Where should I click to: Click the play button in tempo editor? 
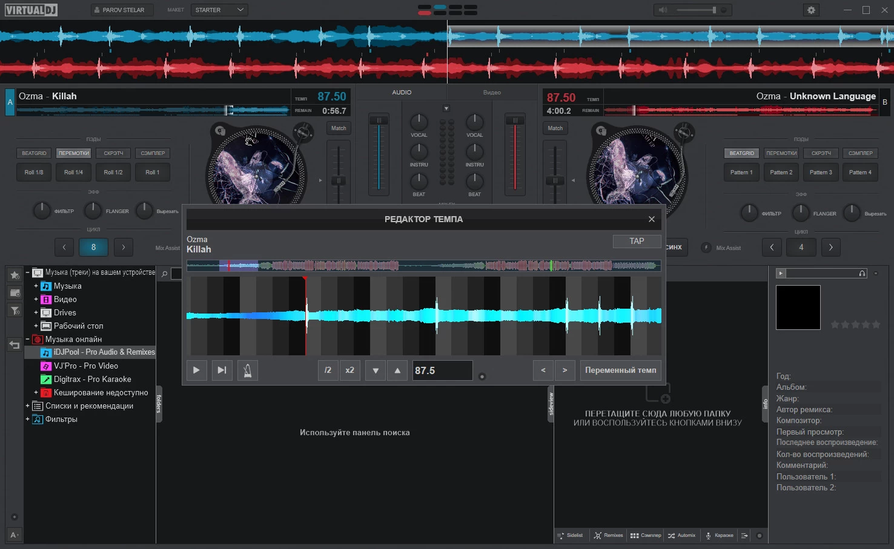coord(196,370)
